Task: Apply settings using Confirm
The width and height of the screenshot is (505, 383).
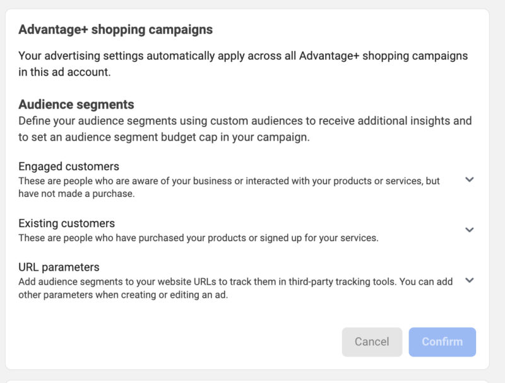Action: 442,342
